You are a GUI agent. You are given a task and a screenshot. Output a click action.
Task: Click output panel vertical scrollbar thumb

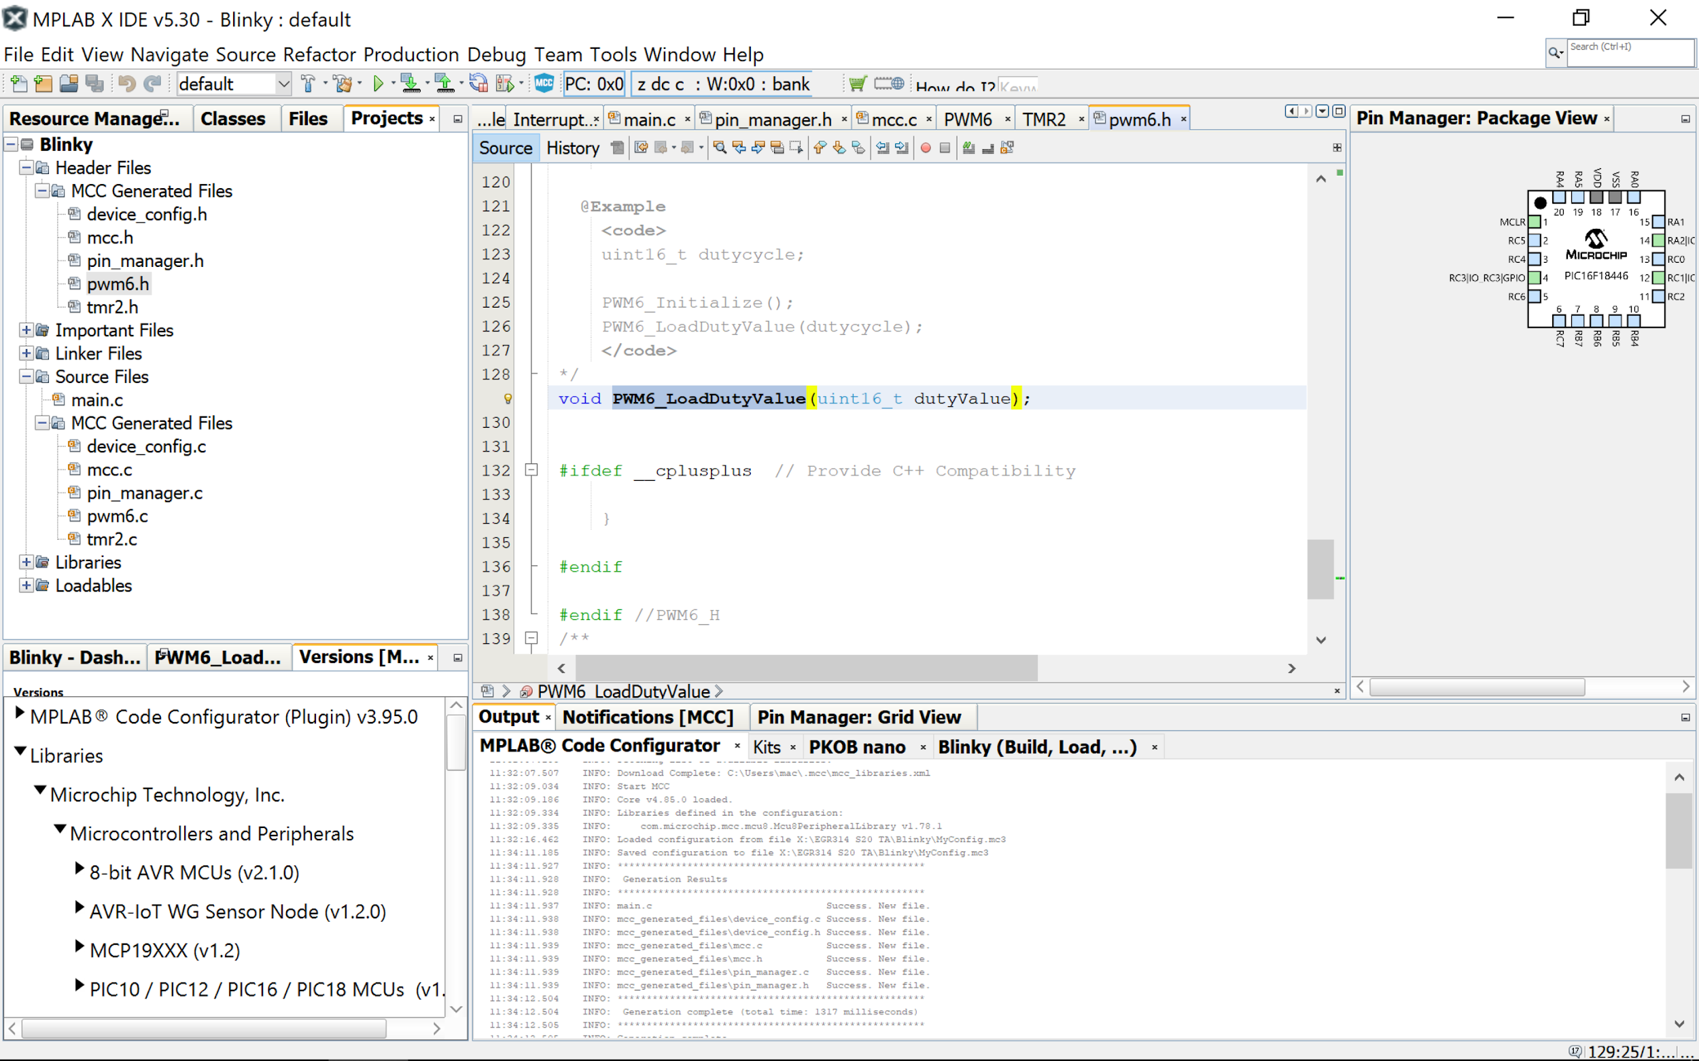1679,830
